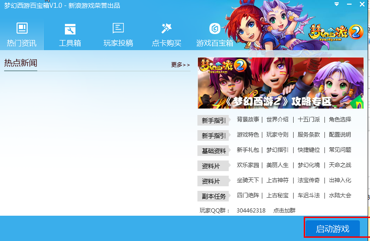370x241 pixels.
Task: Select the 资料片 label beside 欢乐家园
Action: tap(214, 166)
